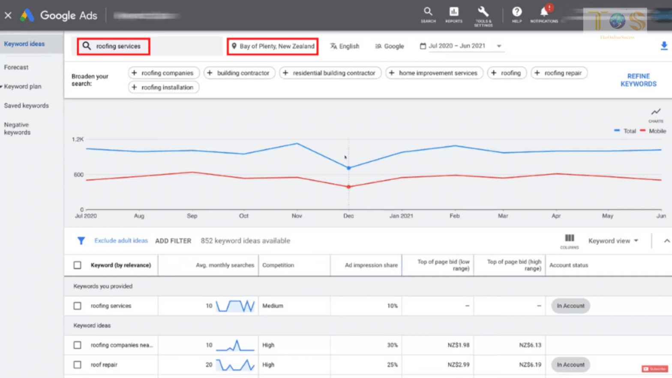Click the trend sparkline for roofing services
The image size is (672, 378).
[x=235, y=306]
